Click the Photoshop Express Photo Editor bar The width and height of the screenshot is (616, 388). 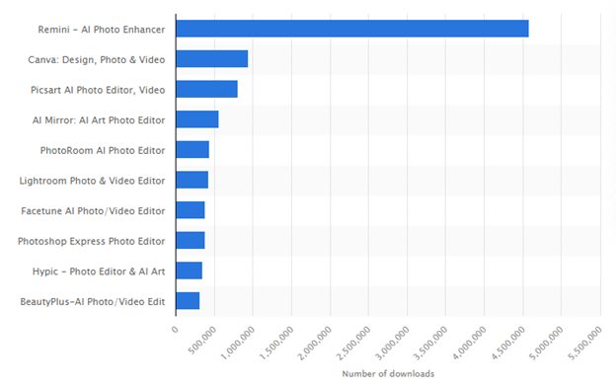(191, 240)
